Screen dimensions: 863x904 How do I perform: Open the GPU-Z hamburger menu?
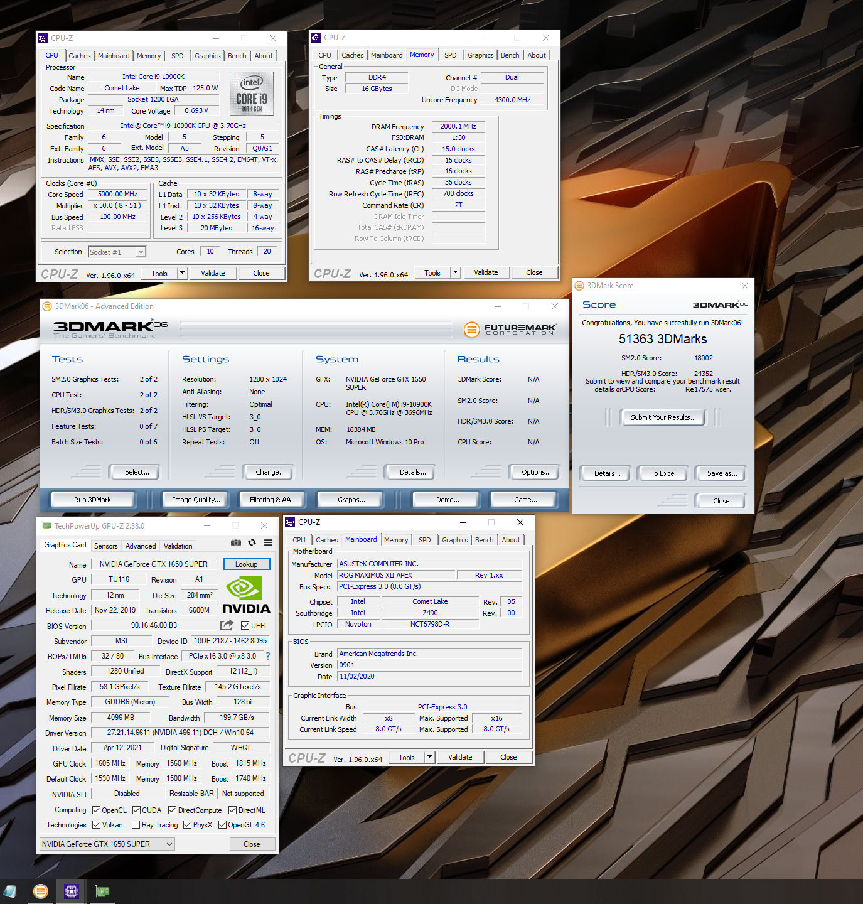click(x=268, y=542)
